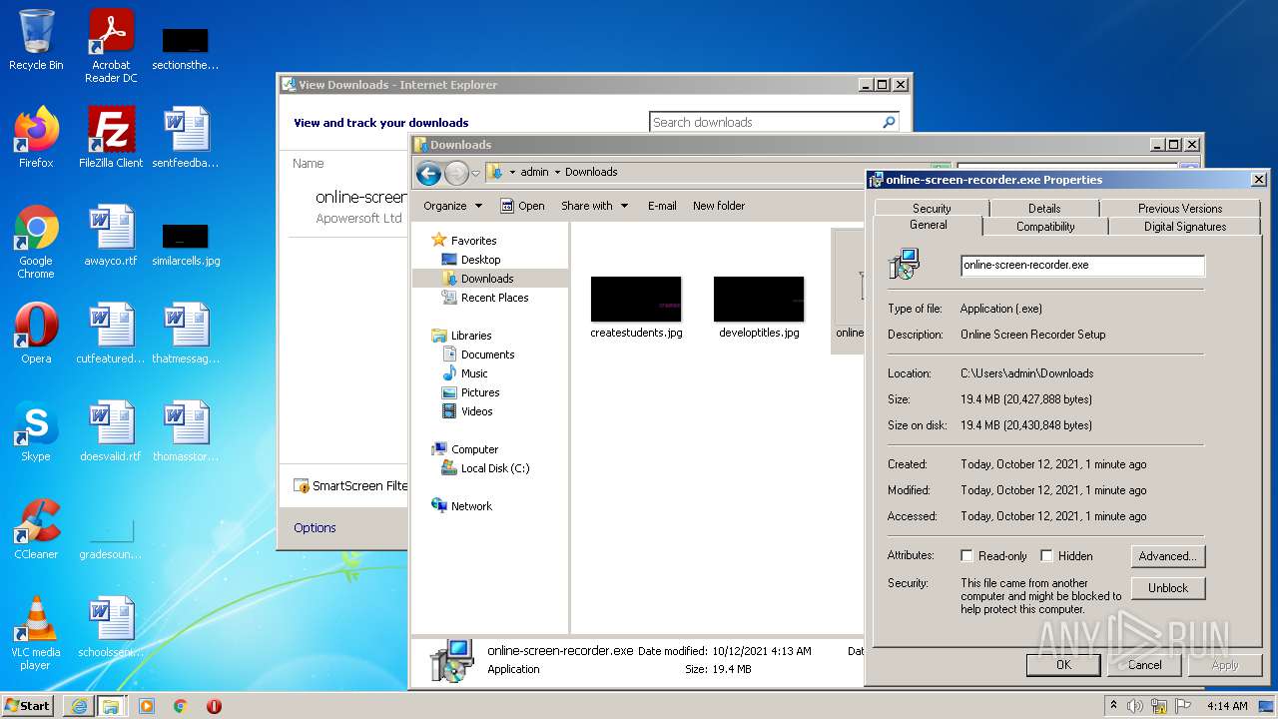Switch to Security tab in Properties
Viewport: 1278px width, 719px height.
point(932,208)
